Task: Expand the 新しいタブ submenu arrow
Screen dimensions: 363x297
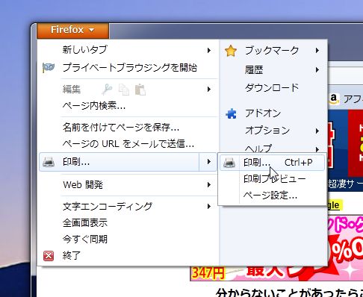Action: coord(209,51)
